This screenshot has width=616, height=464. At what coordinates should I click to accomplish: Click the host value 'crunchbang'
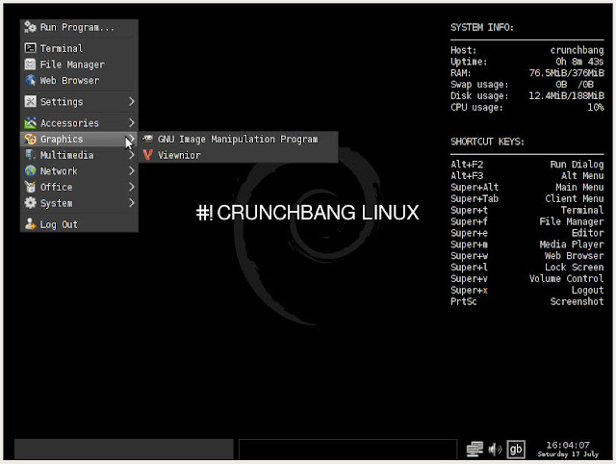[577, 50]
